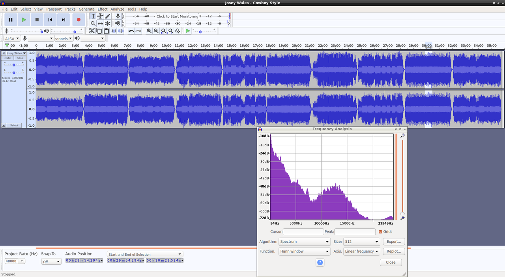
Task: Solo the Josey Wales track
Action: [20, 58]
